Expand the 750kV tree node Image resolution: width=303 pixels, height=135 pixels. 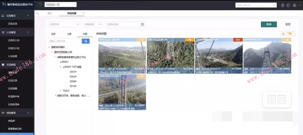pos(60,91)
